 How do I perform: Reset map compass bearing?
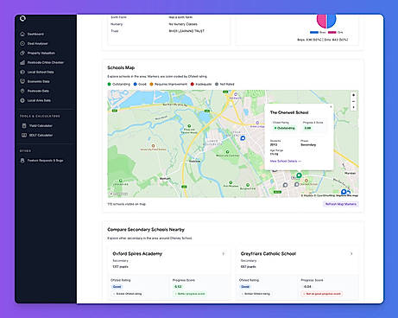(x=354, y=107)
